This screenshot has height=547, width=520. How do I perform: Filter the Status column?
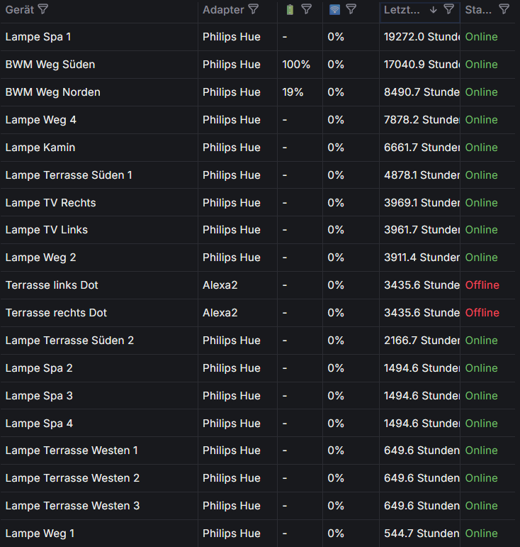click(x=504, y=9)
